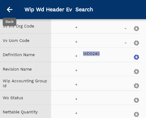Tap the blue camera icon for Definition Name
Image resolution: width=146 pixels, height=118 pixels.
coord(136,57)
